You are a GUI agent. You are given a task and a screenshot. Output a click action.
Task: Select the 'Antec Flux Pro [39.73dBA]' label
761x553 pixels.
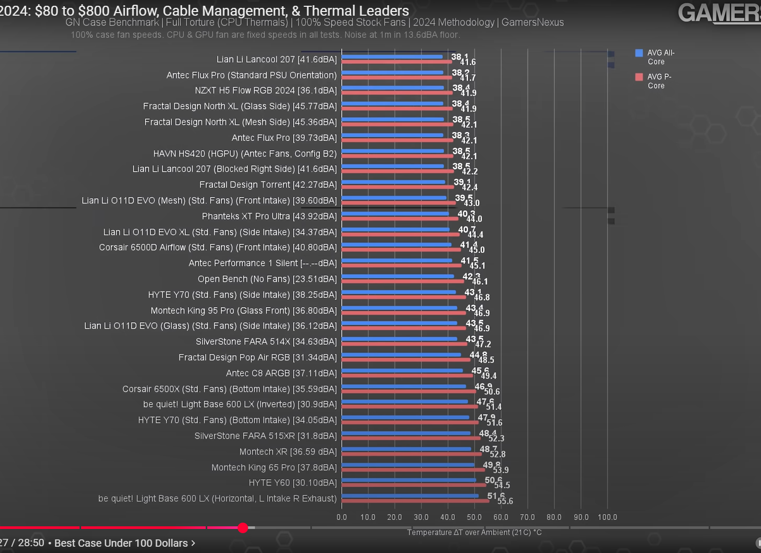(x=284, y=138)
